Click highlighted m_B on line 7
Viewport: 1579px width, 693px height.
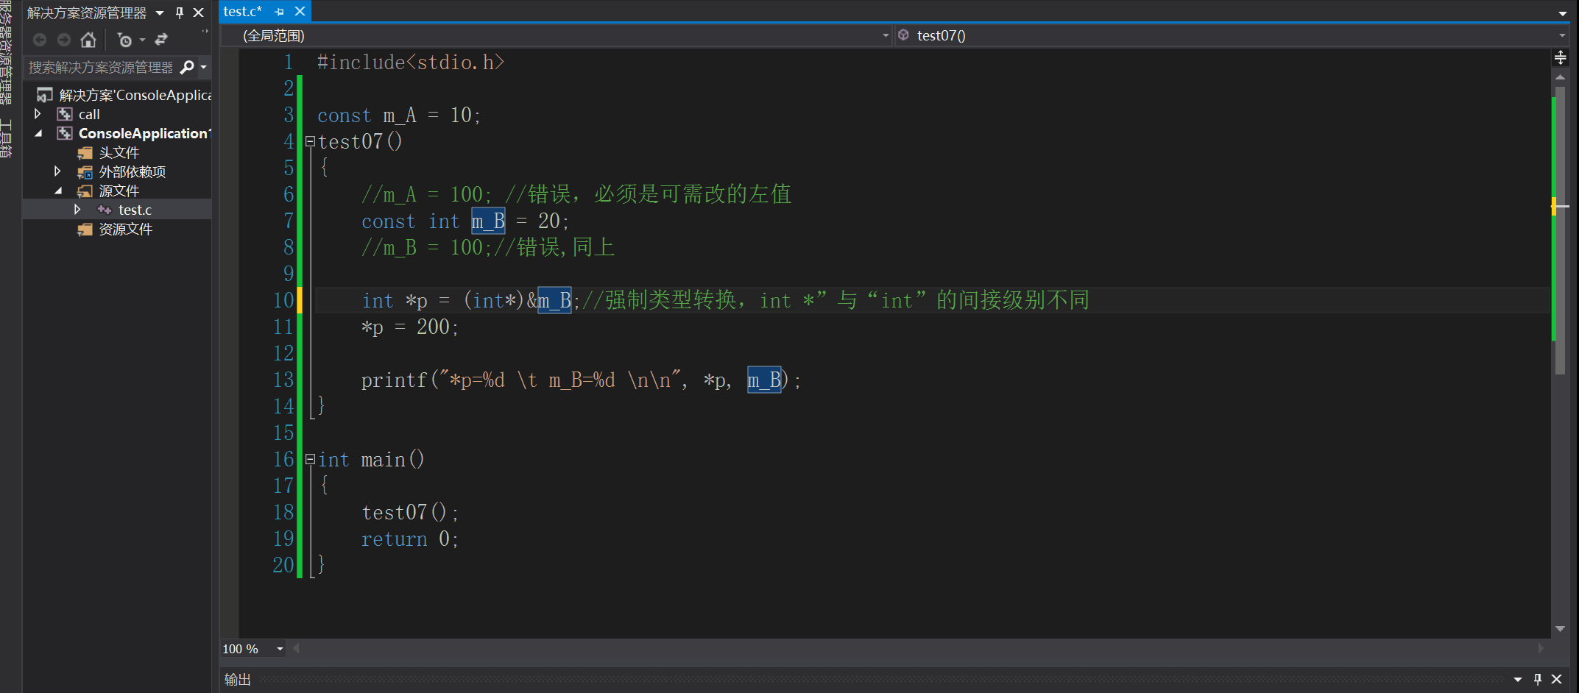pyautogui.click(x=488, y=221)
